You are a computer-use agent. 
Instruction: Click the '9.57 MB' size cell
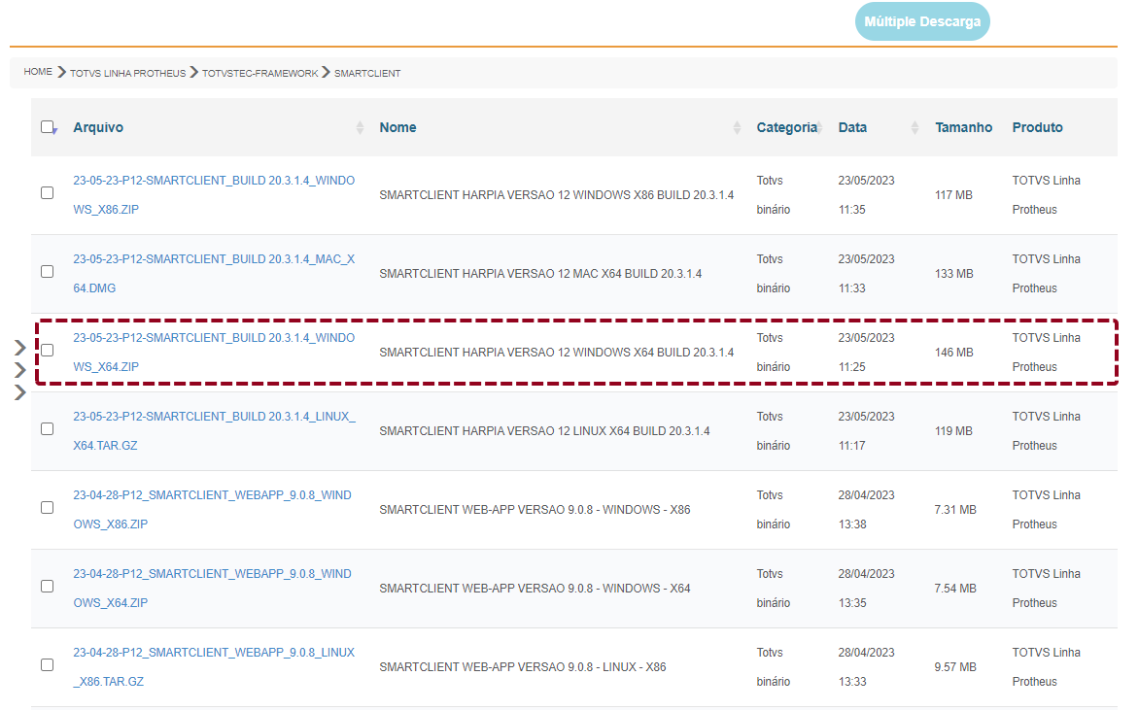955,667
